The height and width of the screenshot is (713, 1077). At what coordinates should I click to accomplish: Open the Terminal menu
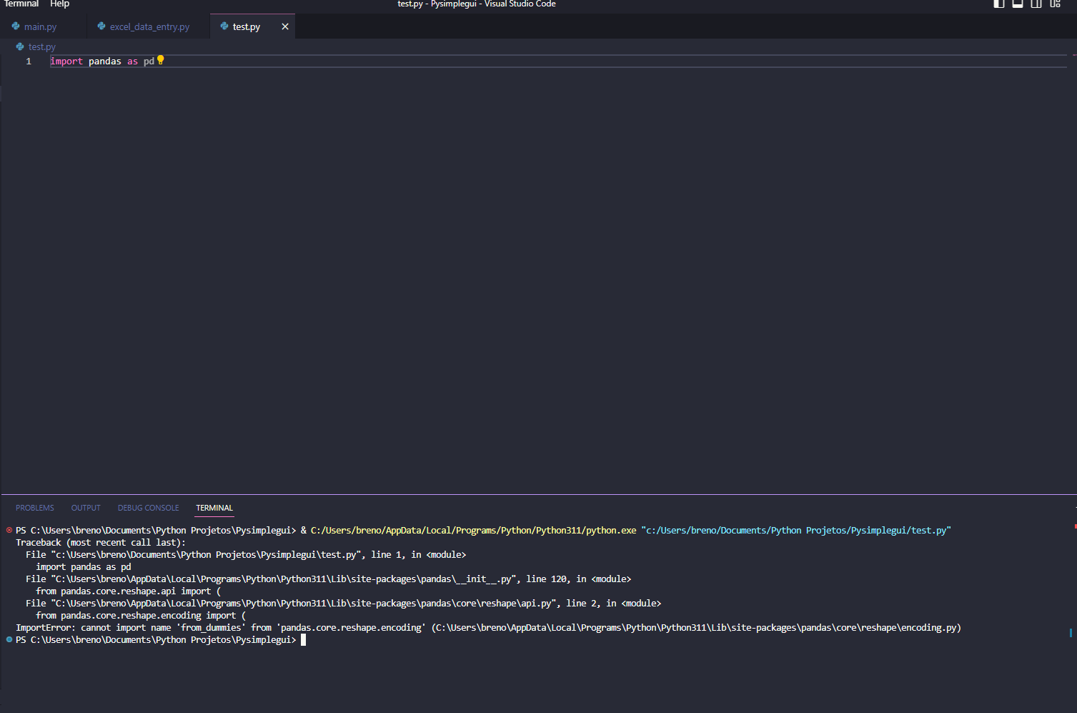(x=21, y=4)
